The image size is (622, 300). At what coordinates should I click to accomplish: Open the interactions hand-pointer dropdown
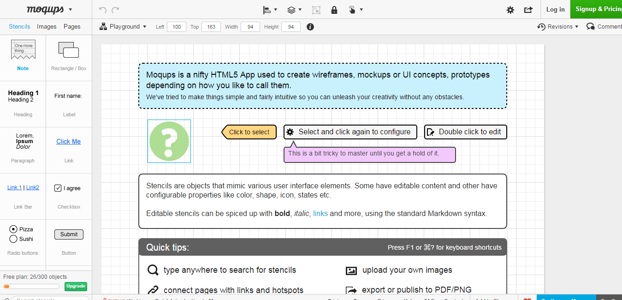[x=355, y=9]
